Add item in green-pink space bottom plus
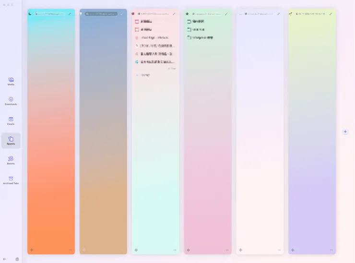Image resolution: width=355 pixels, height=263 pixels. coord(189,250)
